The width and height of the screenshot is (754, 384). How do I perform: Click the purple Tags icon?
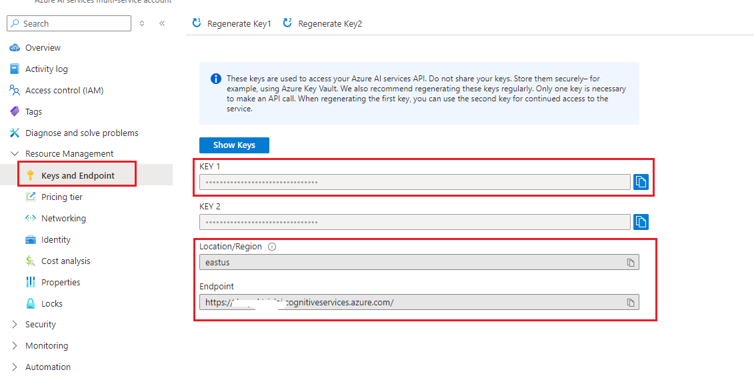tap(15, 111)
